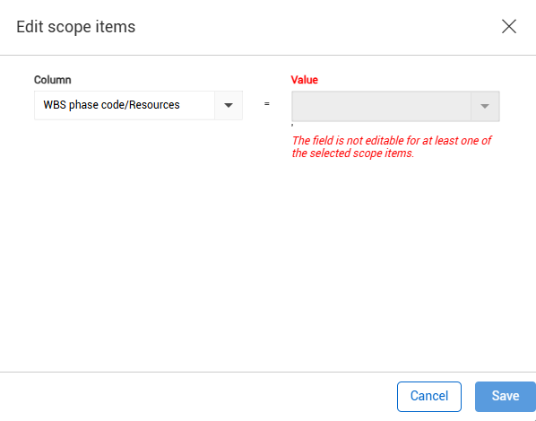The height and width of the screenshot is (421, 536).
Task: Click the Edit scope items title
Action: tap(76, 27)
